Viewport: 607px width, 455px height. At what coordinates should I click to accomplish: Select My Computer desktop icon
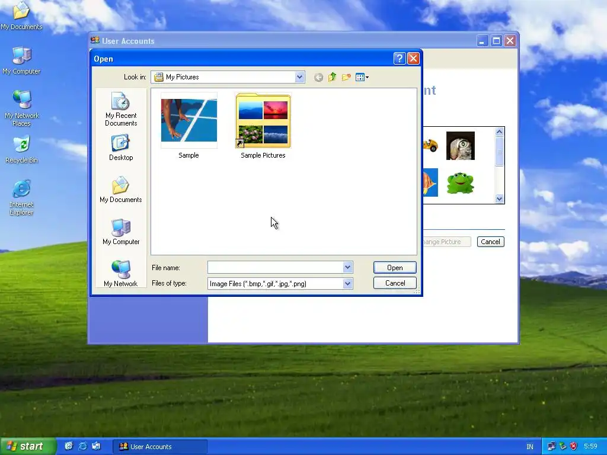[21, 61]
